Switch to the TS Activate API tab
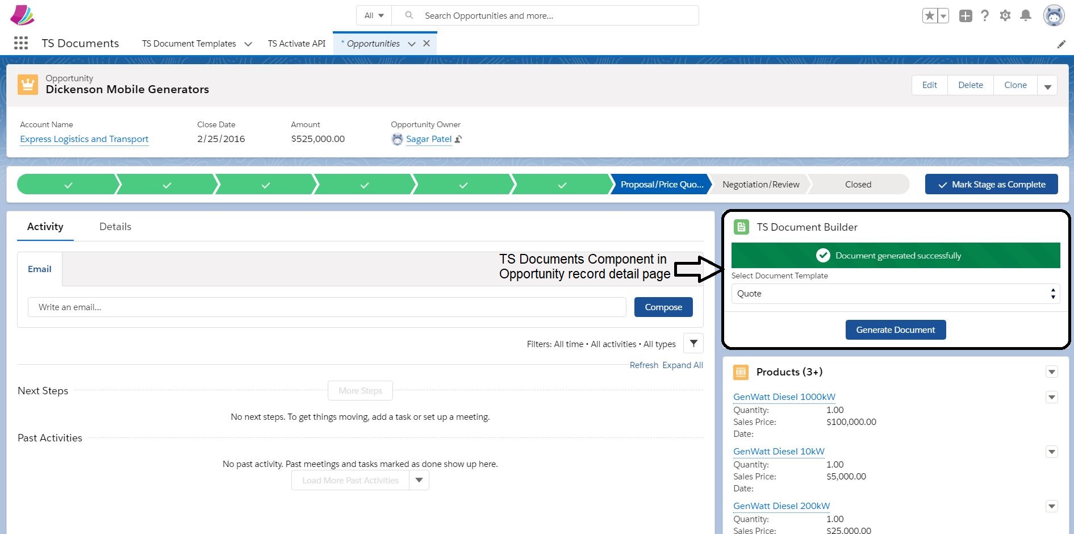 296,43
